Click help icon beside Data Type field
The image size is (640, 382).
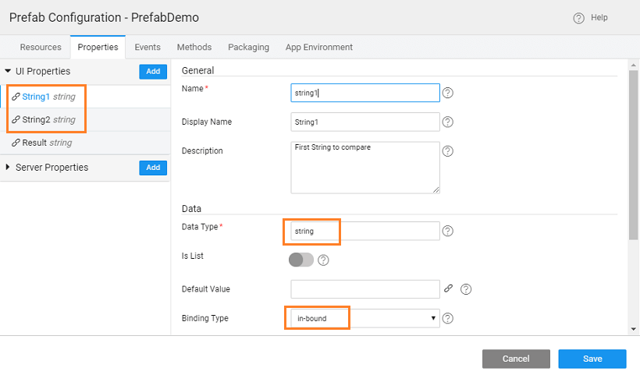[448, 231]
